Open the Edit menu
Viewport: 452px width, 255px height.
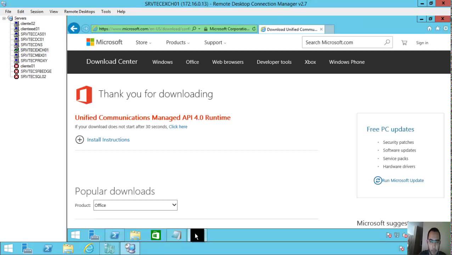click(21, 11)
